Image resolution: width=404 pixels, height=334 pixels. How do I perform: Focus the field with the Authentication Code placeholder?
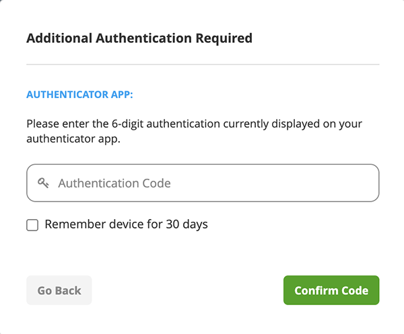[x=203, y=183]
